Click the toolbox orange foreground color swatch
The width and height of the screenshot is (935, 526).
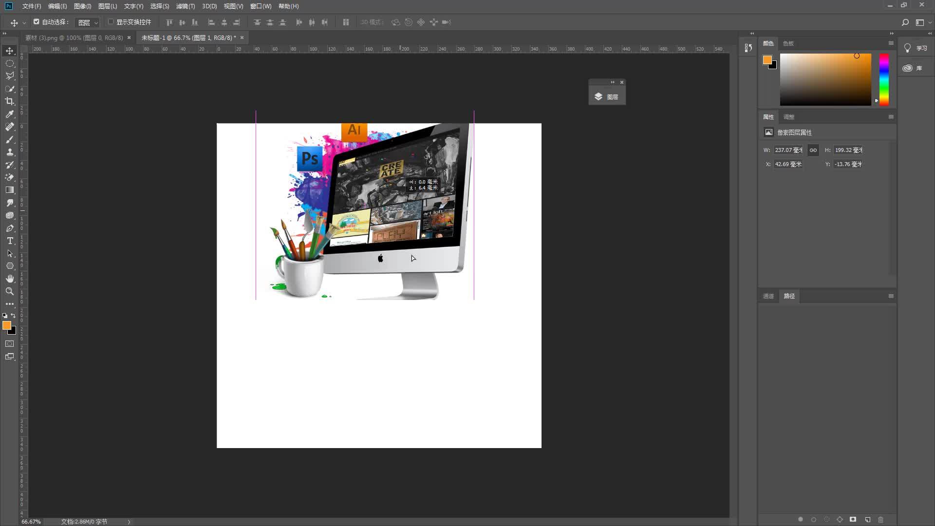(6, 325)
